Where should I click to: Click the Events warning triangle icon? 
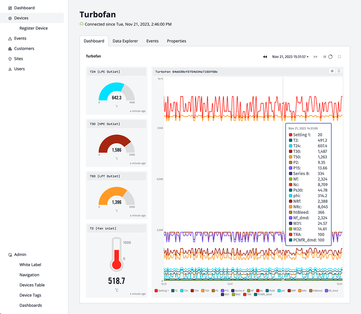(10, 39)
